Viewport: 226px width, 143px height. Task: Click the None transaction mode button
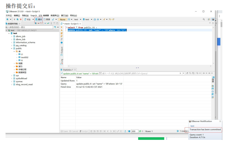[x=63, y=19]
